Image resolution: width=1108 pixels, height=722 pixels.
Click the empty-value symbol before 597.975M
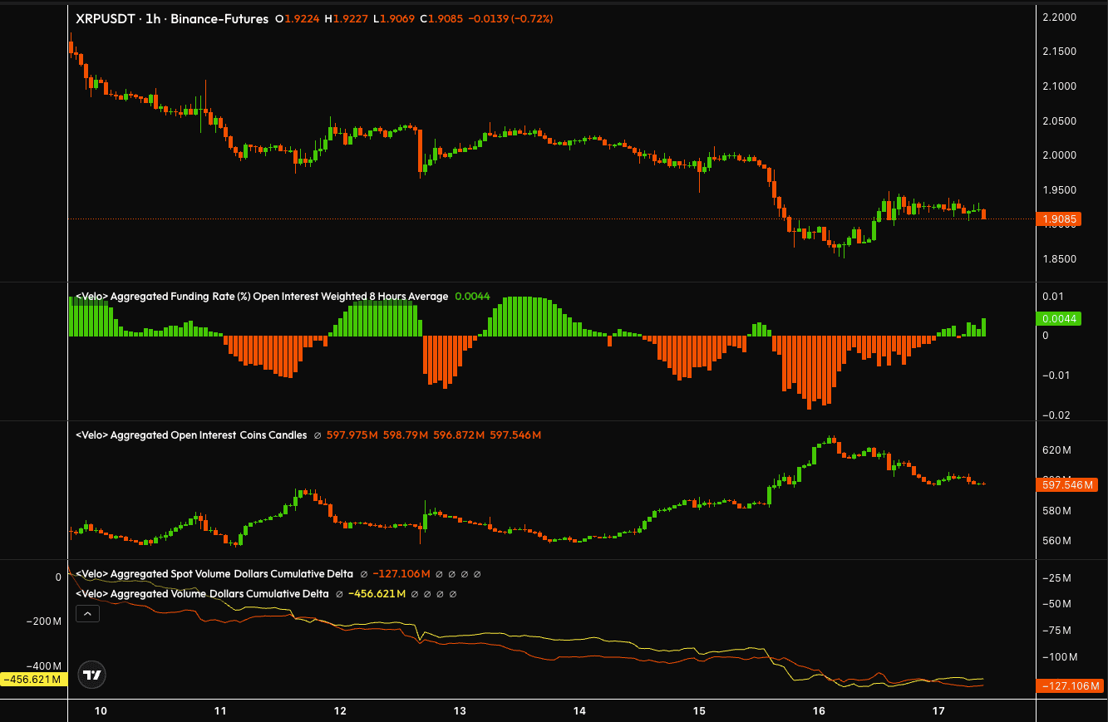tap(318, 435)
